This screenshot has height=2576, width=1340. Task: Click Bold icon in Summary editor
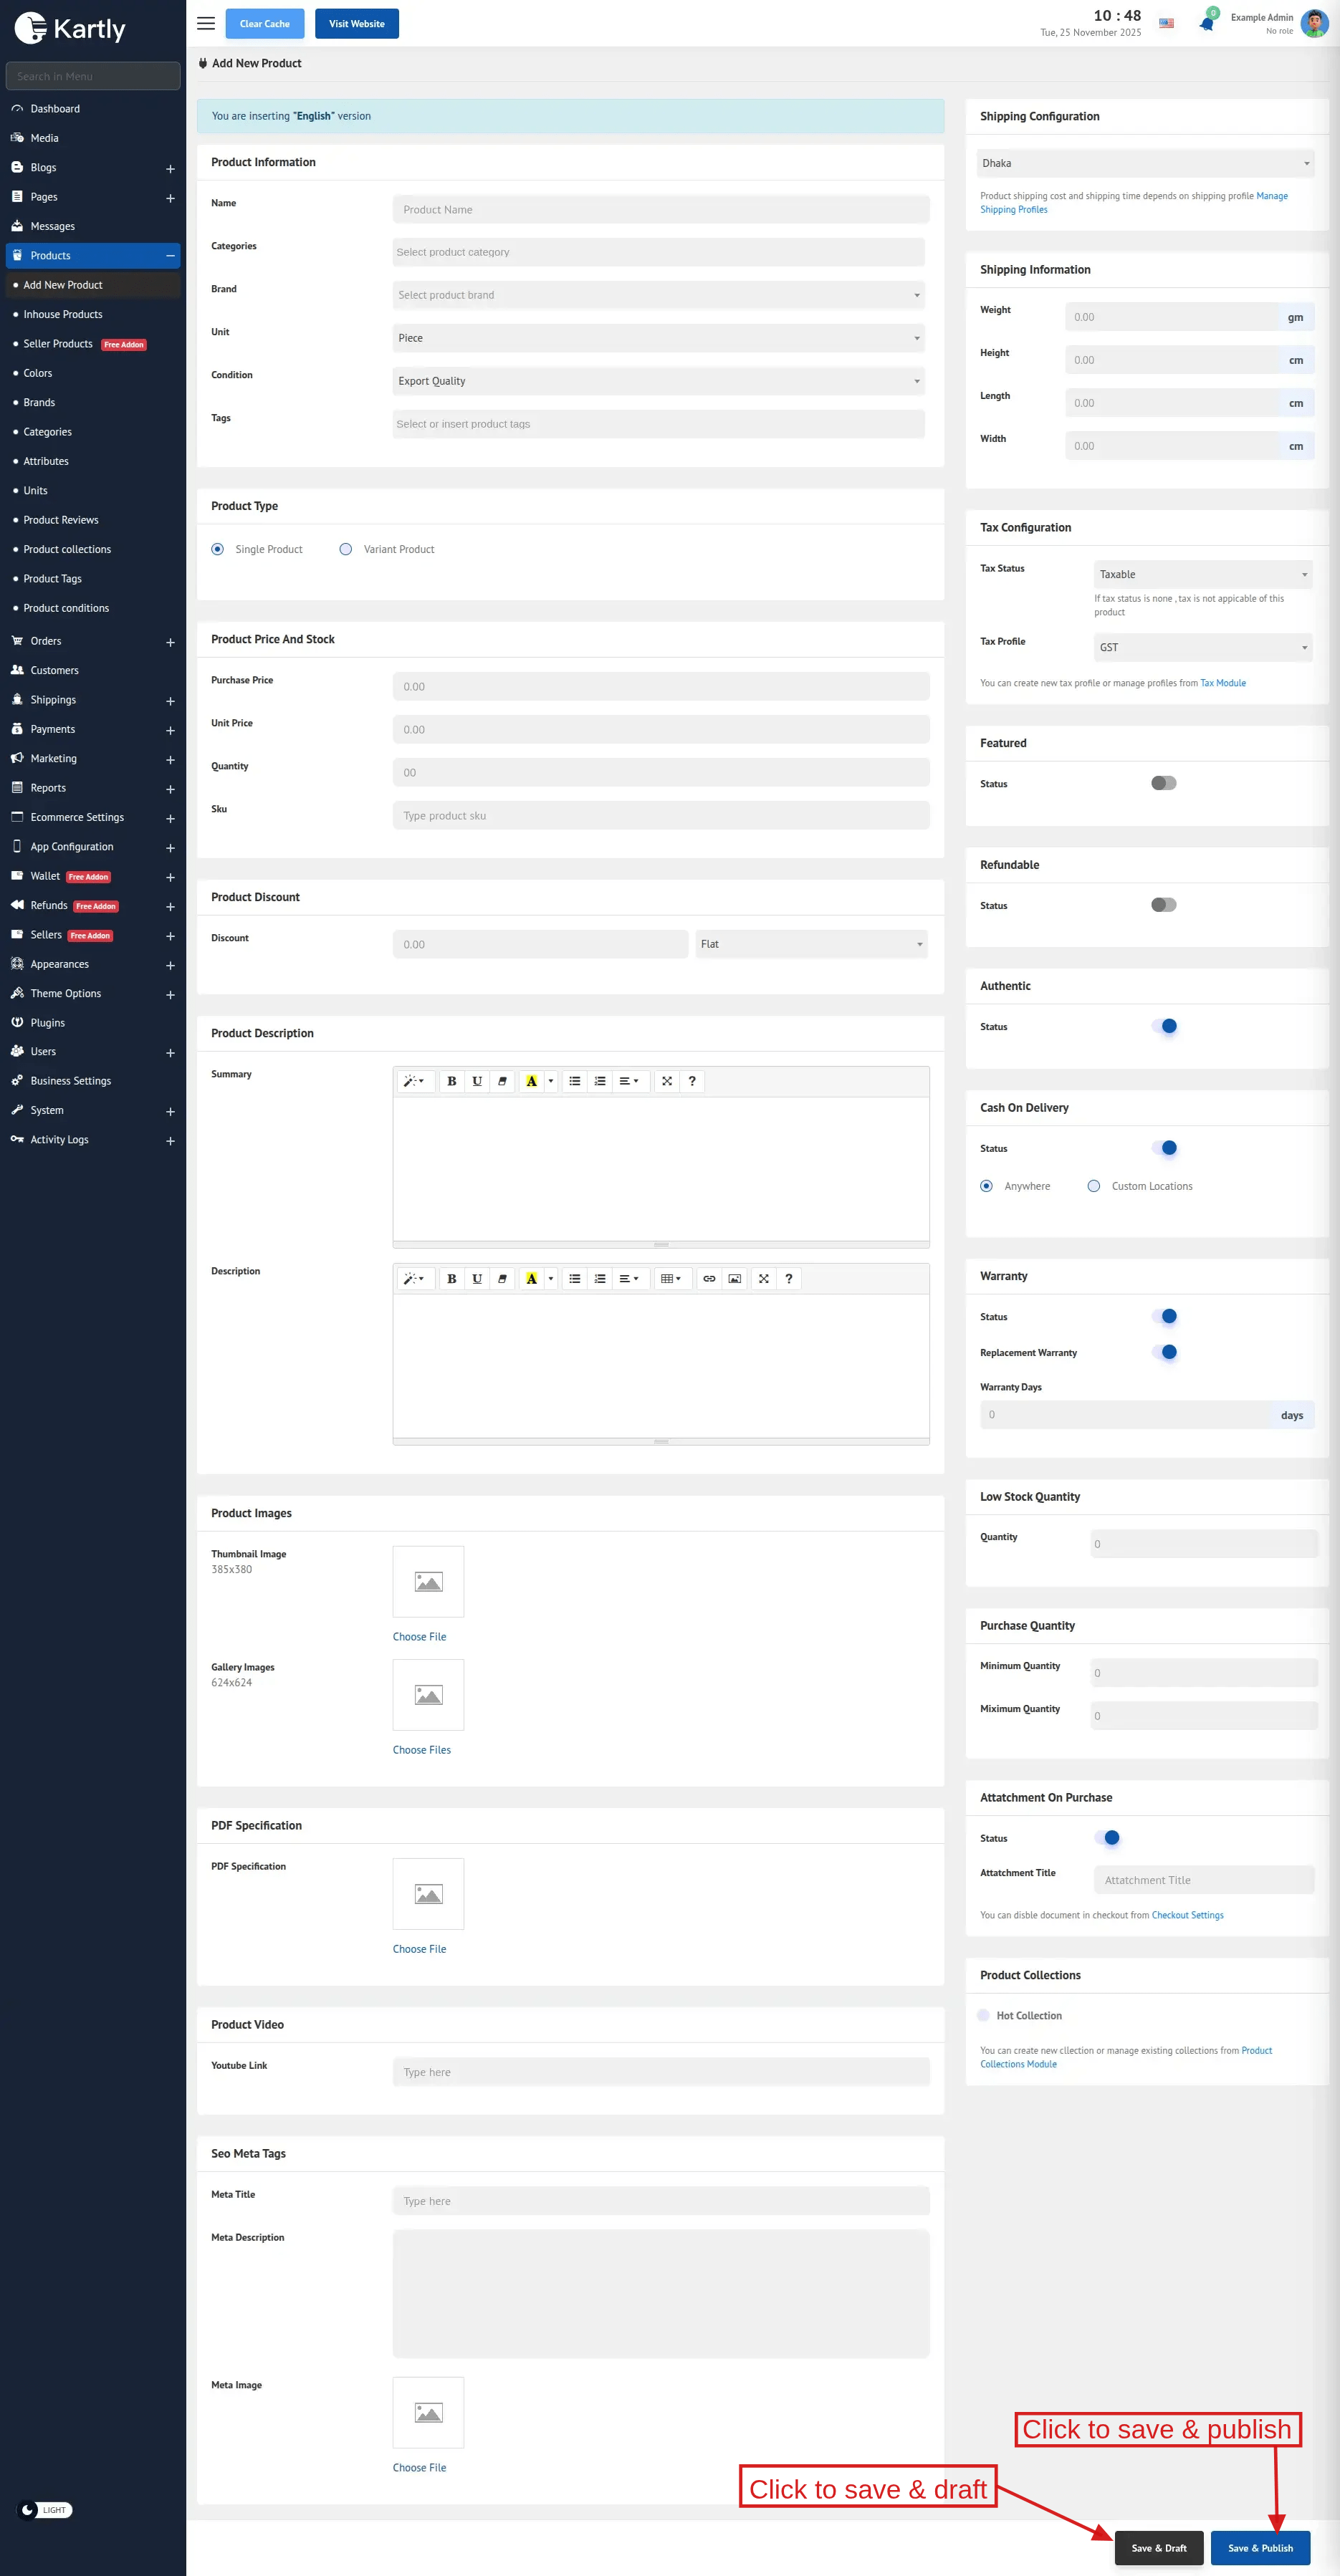pyautogui.click(x=451, y=1081)
